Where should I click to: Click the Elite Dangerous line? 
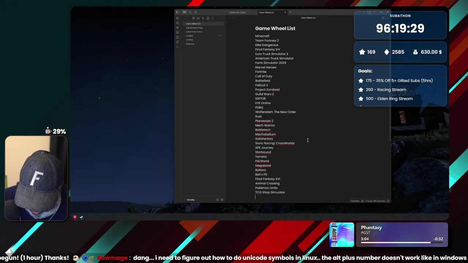(x=267, y=45)
